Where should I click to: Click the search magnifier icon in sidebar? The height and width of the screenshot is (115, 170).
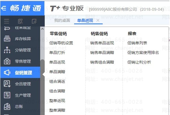[20, 21]
